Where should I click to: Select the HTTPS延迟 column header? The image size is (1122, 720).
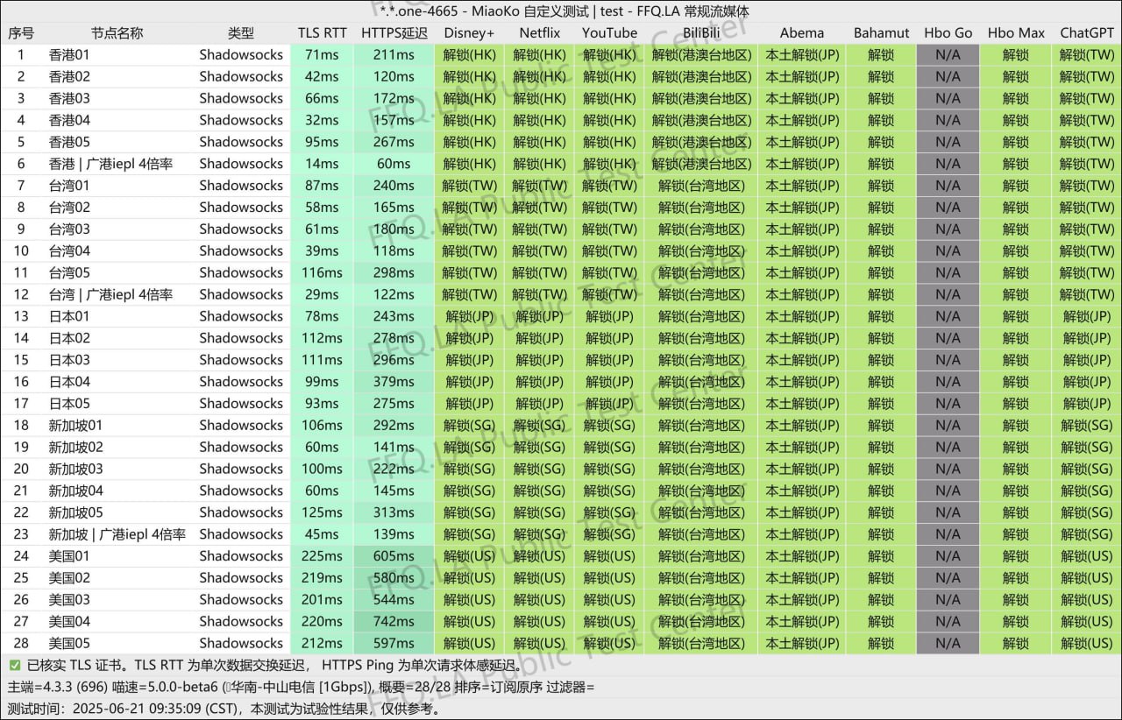pos(394,33)
